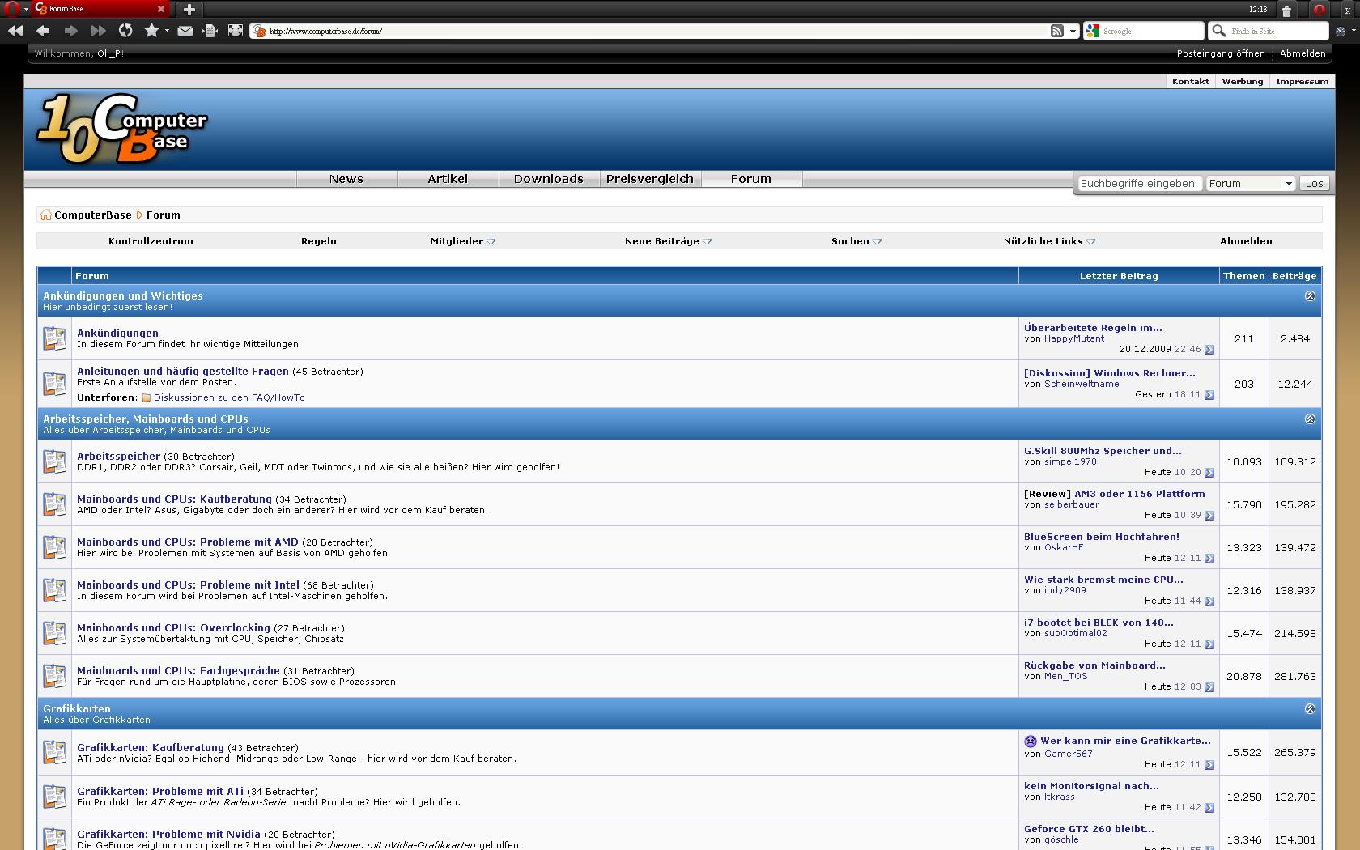This screenshot has height=850, width=1360.
Task: Click the sad smiley in Grafikkarte thread
Action: coord(1031,741)
